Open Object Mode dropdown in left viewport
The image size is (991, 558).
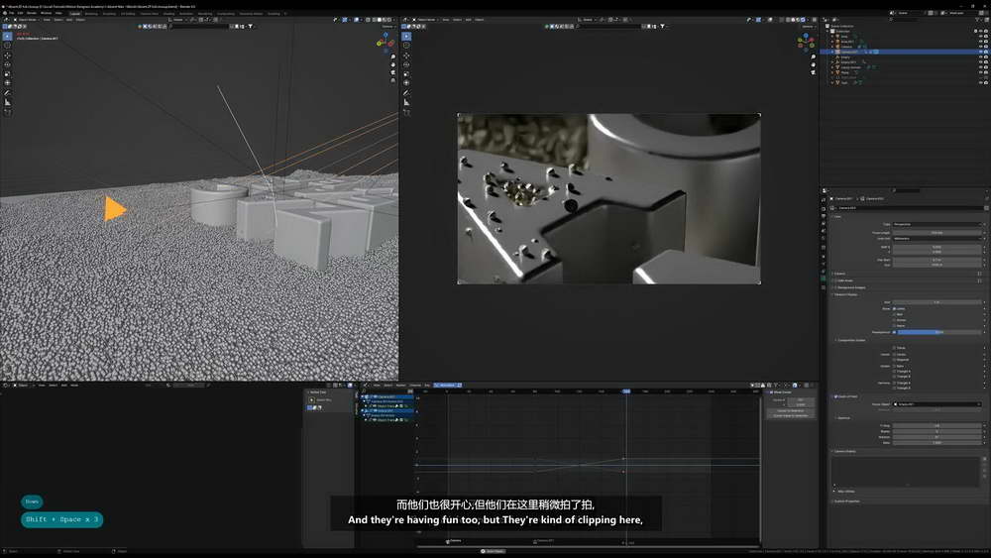coord(27,20)
